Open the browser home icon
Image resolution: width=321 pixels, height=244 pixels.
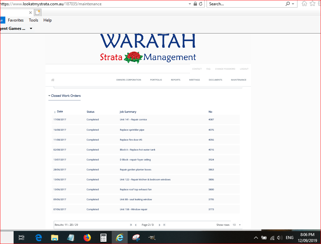tap(304, 4)
